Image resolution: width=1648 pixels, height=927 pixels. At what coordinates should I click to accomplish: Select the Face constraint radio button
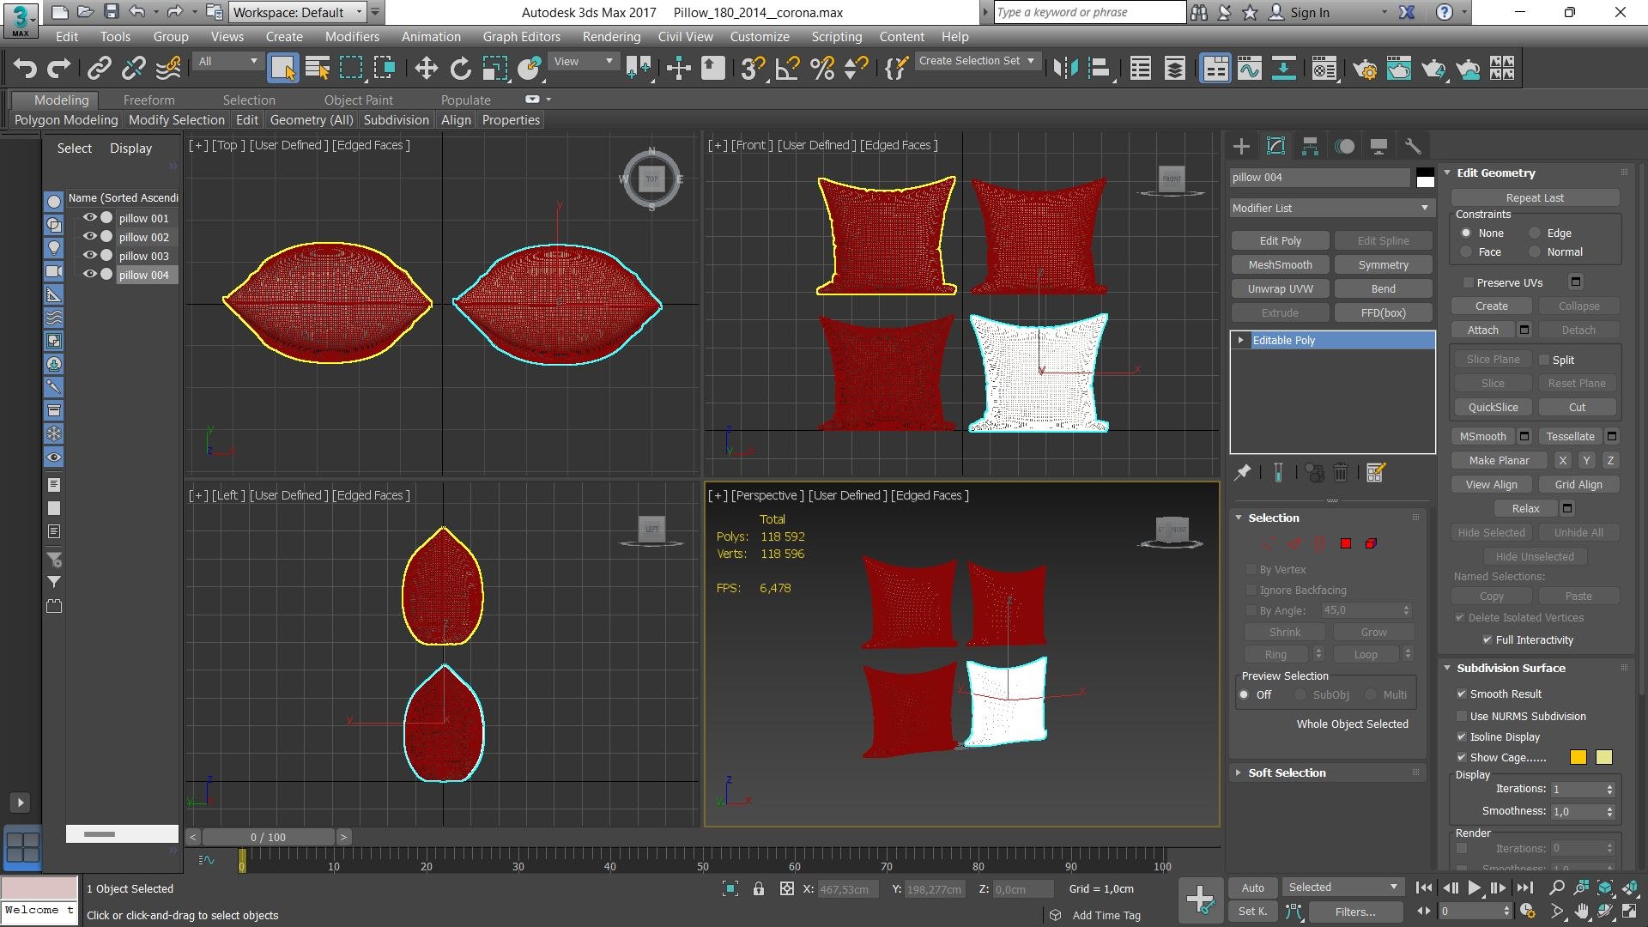point(1466,251)
